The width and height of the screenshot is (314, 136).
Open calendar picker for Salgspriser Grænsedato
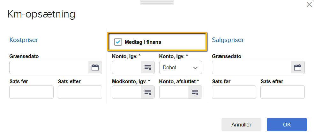tap(298, 67)
